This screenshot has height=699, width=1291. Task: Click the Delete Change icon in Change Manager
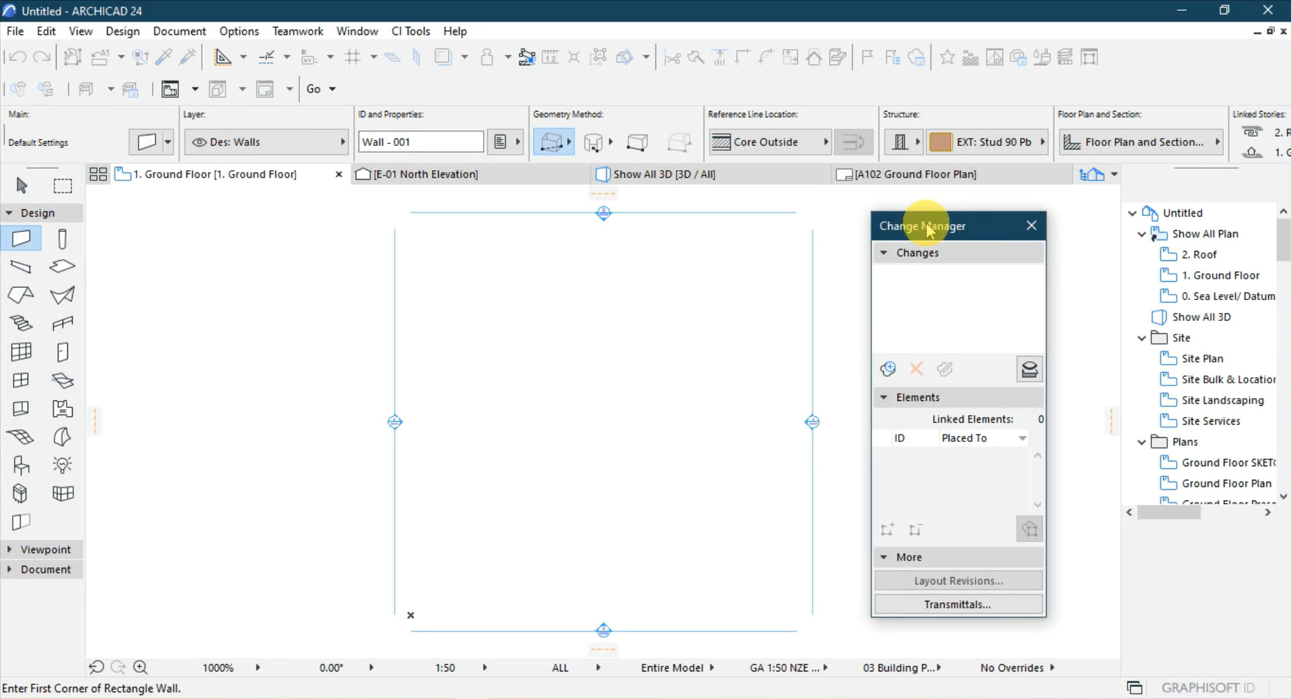(915, 369)
